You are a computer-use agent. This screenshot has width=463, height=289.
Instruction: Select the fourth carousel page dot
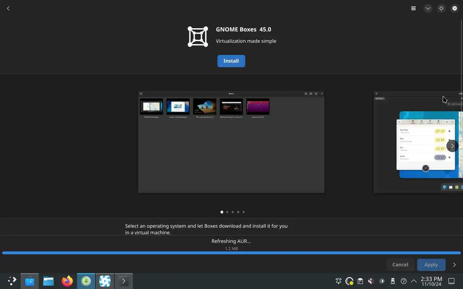pyautogui.click(x=238, y=212)
